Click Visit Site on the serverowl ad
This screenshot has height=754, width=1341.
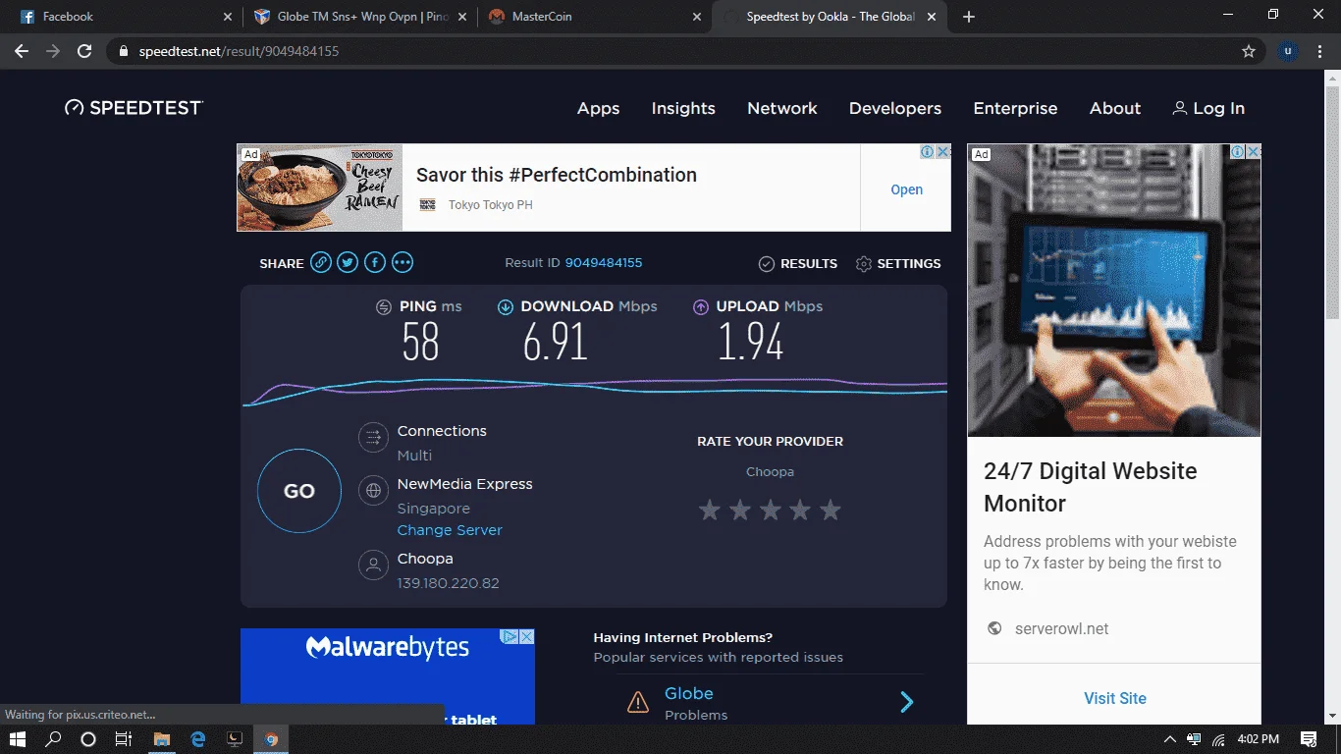click(x=1115, y=698)
